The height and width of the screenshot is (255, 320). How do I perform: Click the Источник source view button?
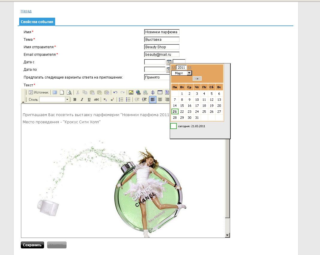click(x=39, y=92)
